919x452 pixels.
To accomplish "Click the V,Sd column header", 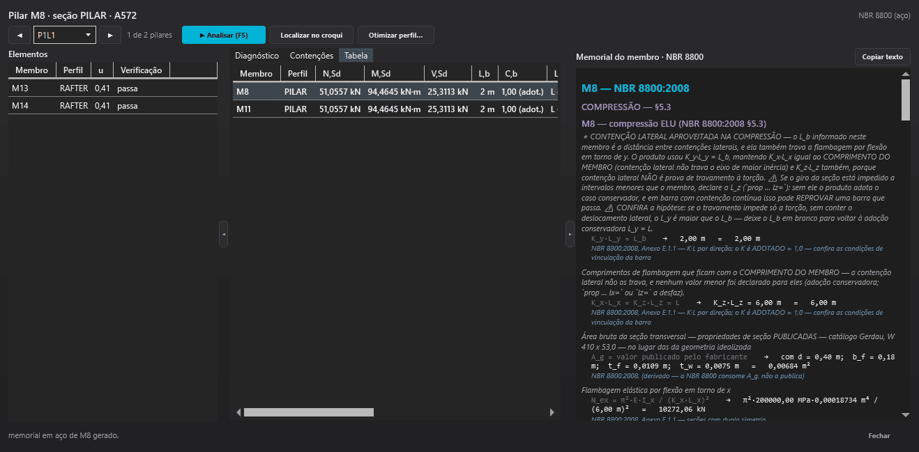I will click(448, 74).
